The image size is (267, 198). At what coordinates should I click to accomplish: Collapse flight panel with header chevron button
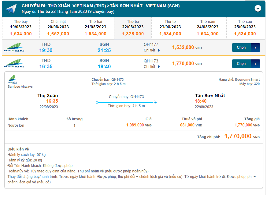pos(258,9)
